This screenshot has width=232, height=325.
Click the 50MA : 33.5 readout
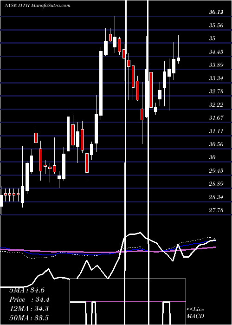[x=29, y=318]
